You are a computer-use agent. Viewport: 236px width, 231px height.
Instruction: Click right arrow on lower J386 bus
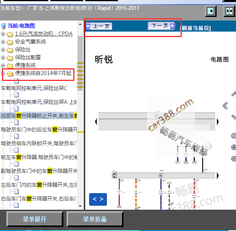[218, 175]
